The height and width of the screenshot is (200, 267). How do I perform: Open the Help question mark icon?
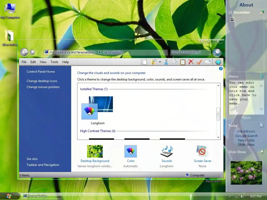221,68
